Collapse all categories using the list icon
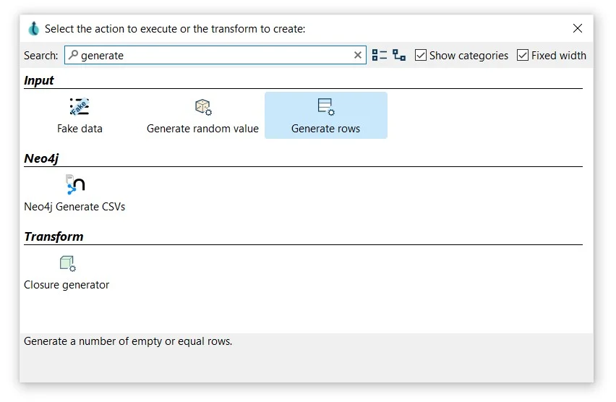This screenshot has height=402, width=616. (x=379, y=55)
